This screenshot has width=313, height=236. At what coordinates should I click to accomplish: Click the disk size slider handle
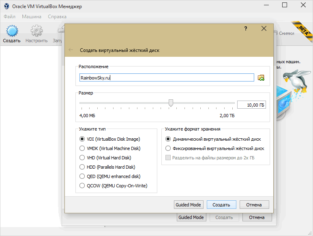click(x=171, y=103)
